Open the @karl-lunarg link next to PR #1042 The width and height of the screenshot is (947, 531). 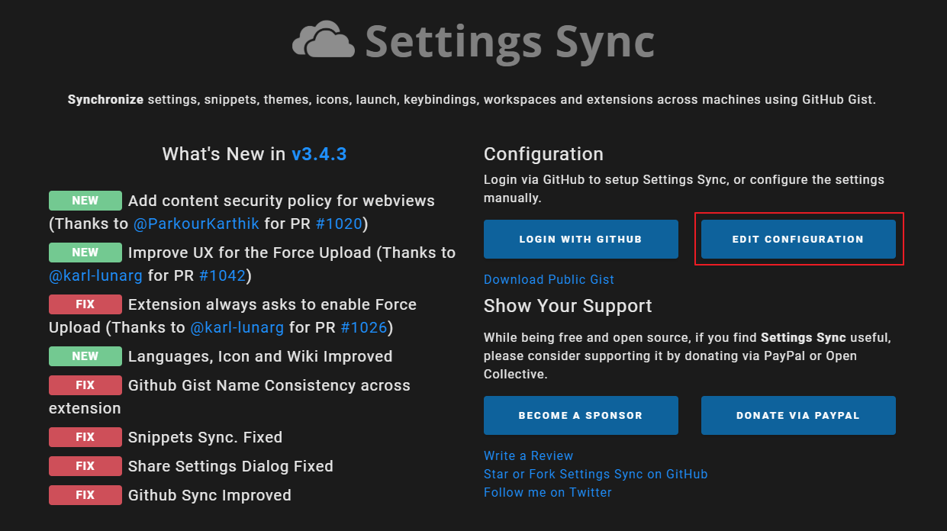pos(96,275)
